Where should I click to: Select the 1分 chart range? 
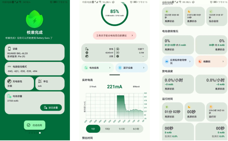(x=93, y=129)
